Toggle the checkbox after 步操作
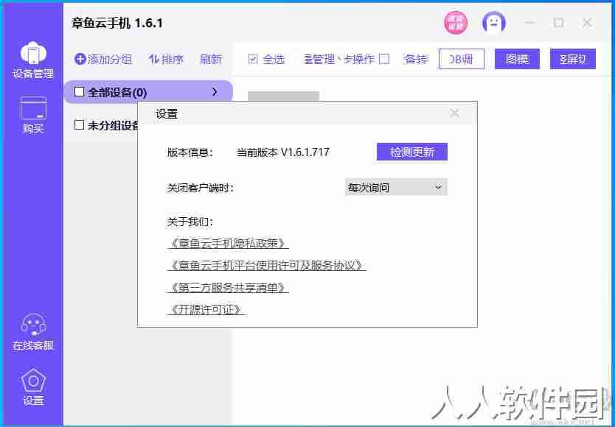 384,59
